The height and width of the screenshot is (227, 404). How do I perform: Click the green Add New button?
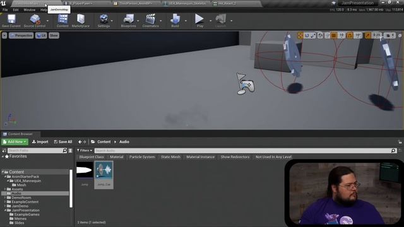[15, 142]
